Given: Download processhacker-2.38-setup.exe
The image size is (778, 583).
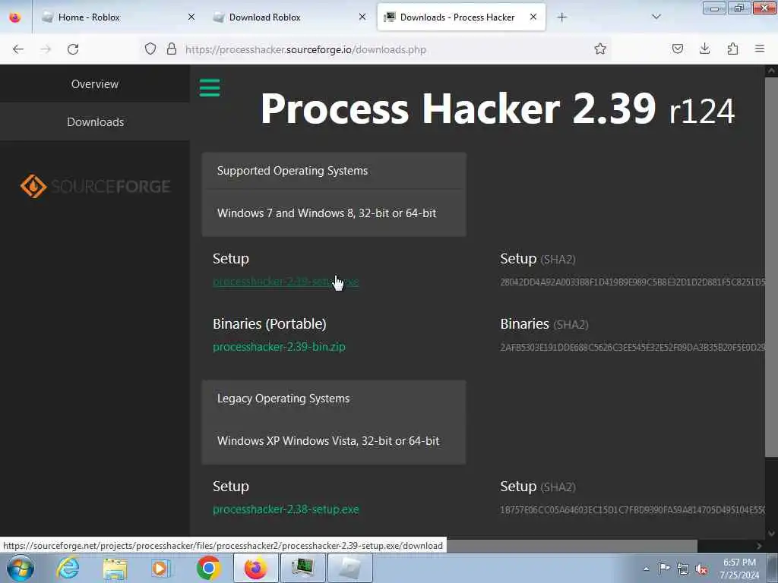Looking at the screenshot, I should pyautogui.click(x=286, y=509).
